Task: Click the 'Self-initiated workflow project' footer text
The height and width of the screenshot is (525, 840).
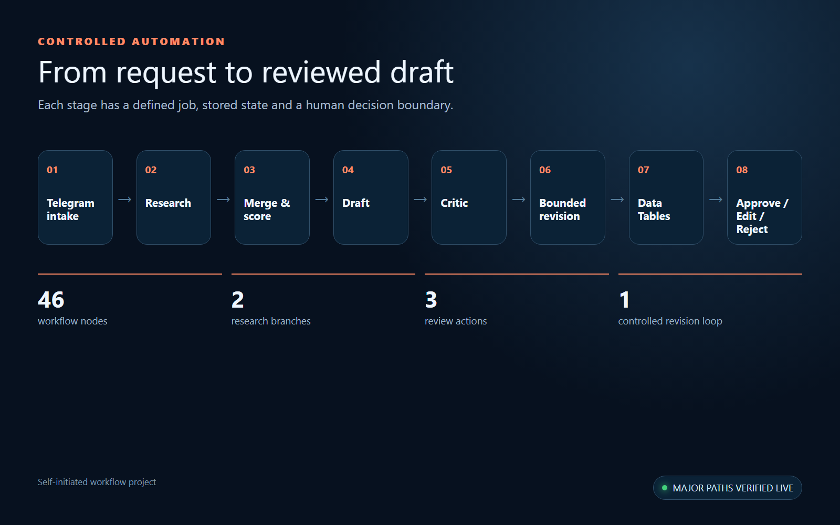Action: [97, 482]
